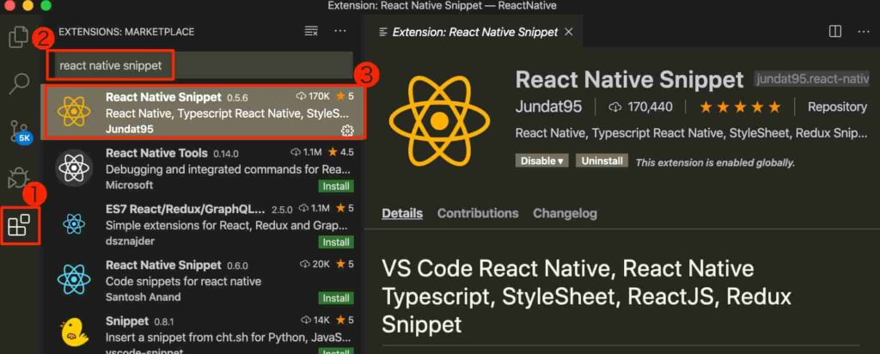
Task: Open editor more actions menu
Action: tap(864, 32)
